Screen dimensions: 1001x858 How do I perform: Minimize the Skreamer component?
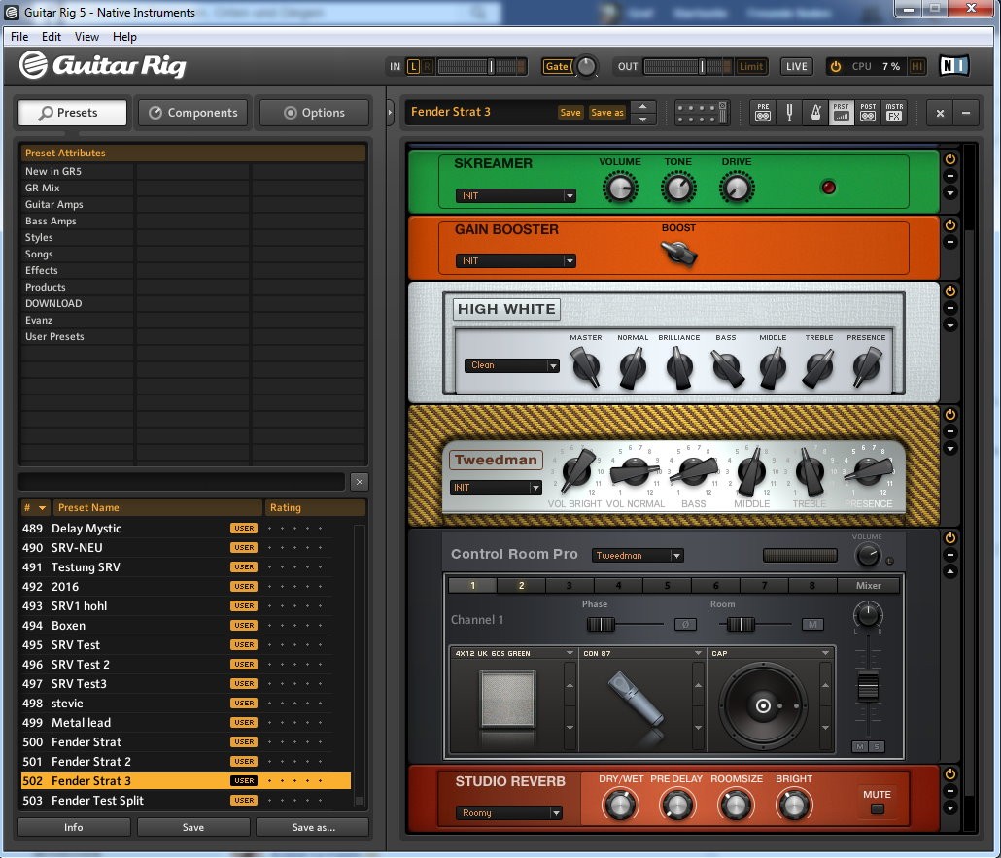949,176
